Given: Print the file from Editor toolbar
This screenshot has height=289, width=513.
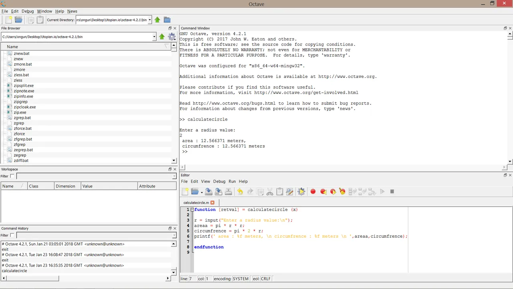Looking at the screenshot, I should (x=228, y=191).
